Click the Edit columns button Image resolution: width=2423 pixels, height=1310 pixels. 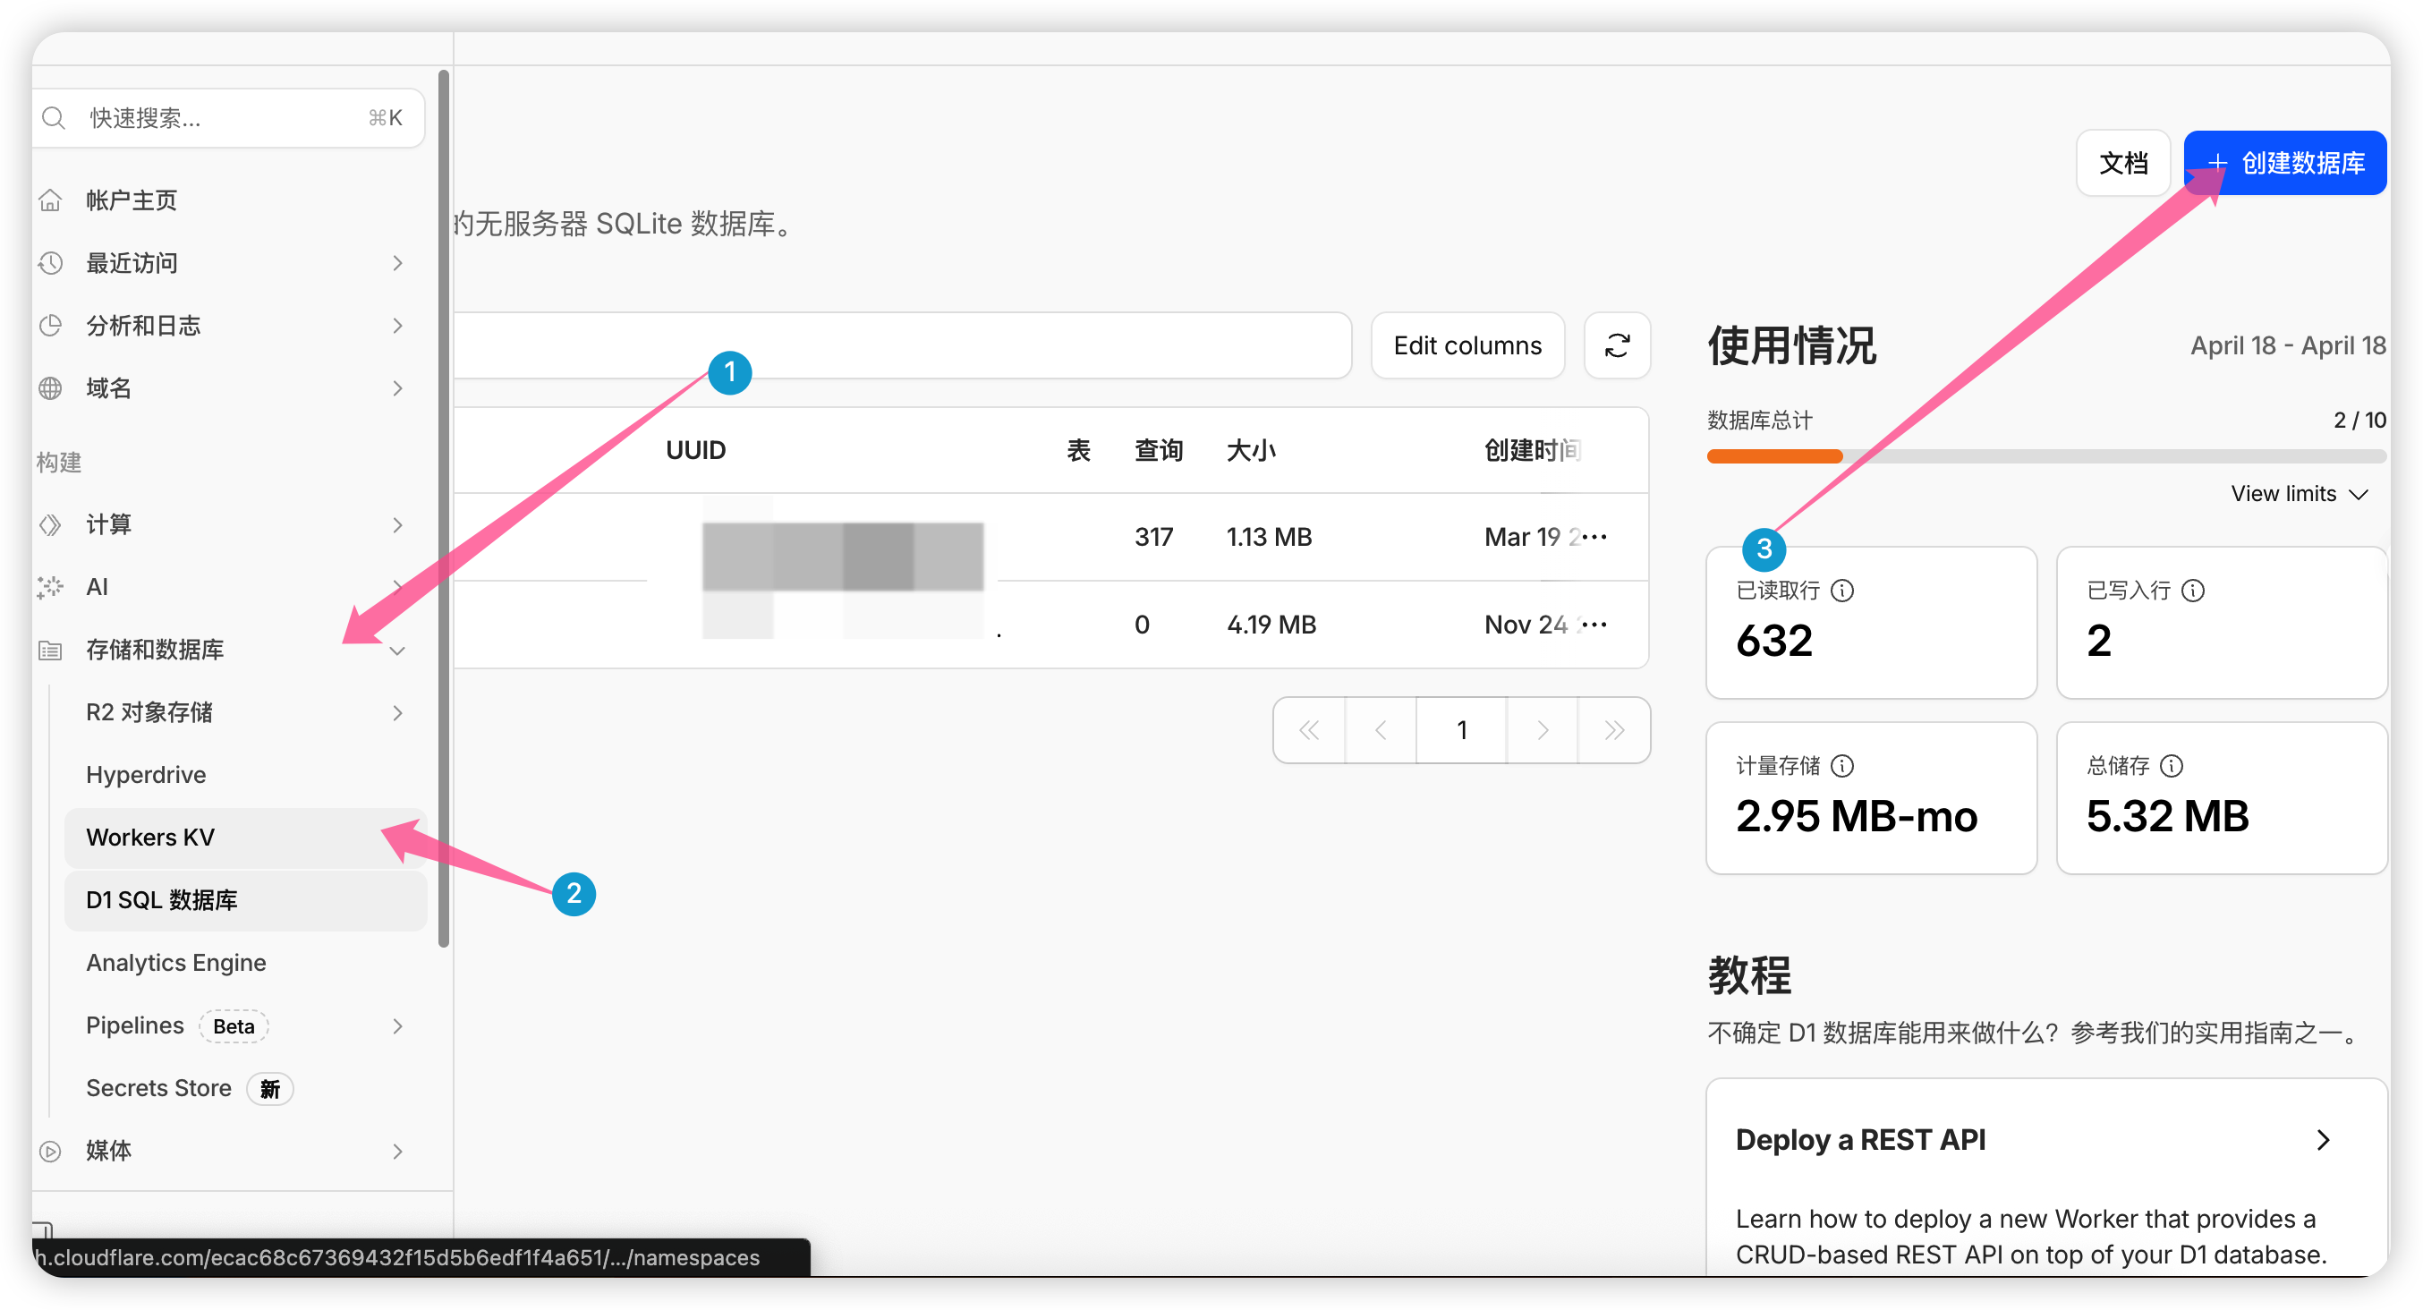pyautogui.click(x=1467, y=345)
